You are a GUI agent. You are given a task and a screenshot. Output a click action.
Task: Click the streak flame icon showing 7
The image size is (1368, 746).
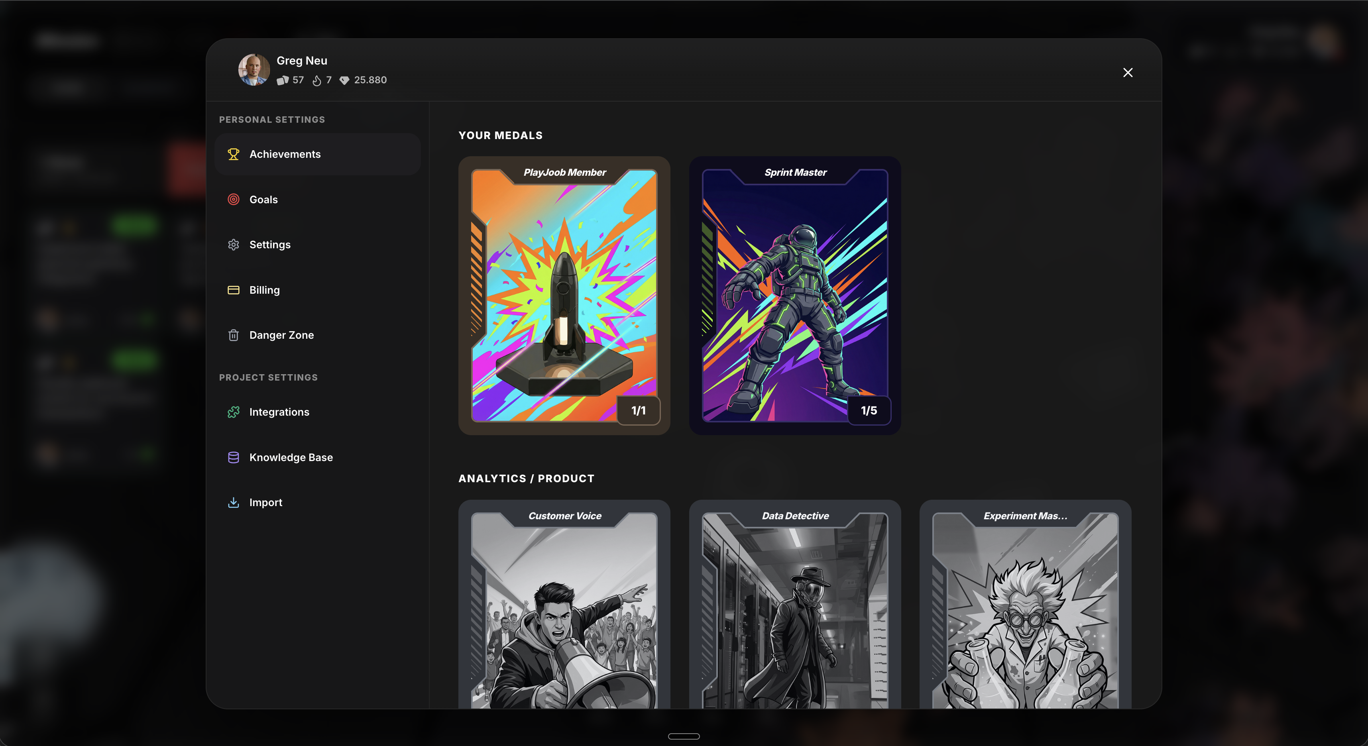[x=318, y=80]
